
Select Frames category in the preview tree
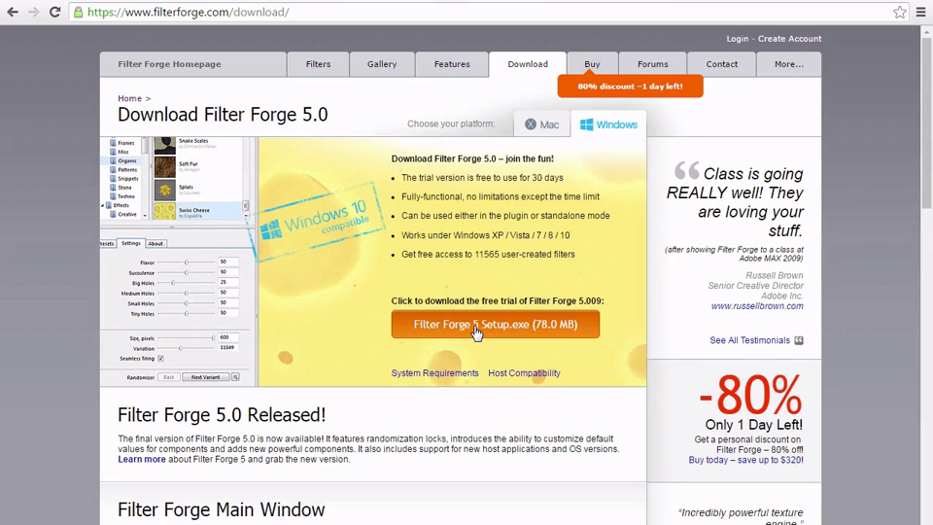(125, 143)
